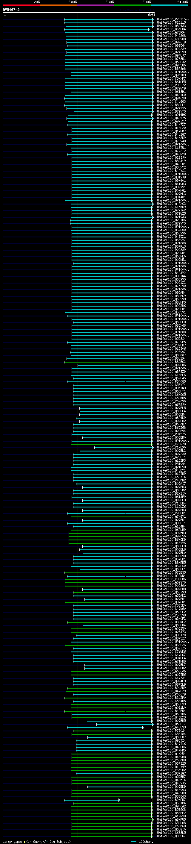Click hit label UniRef100_B8CEG2
Image resolution: width=191 pixels, height=844 pixels.
click(x=171, y=362)
